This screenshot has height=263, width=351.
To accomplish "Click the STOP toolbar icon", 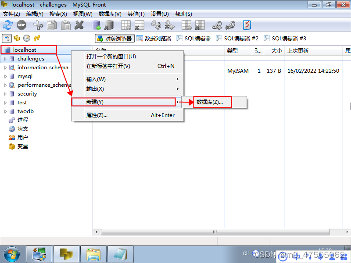I will click(21, 25).
